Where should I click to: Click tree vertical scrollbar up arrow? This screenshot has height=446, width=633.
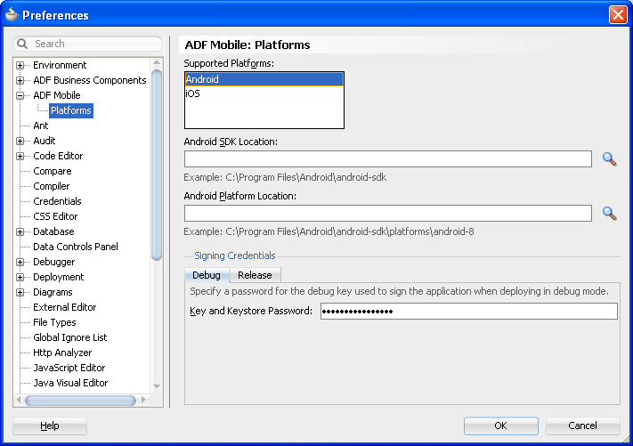[x=157, y=62]
